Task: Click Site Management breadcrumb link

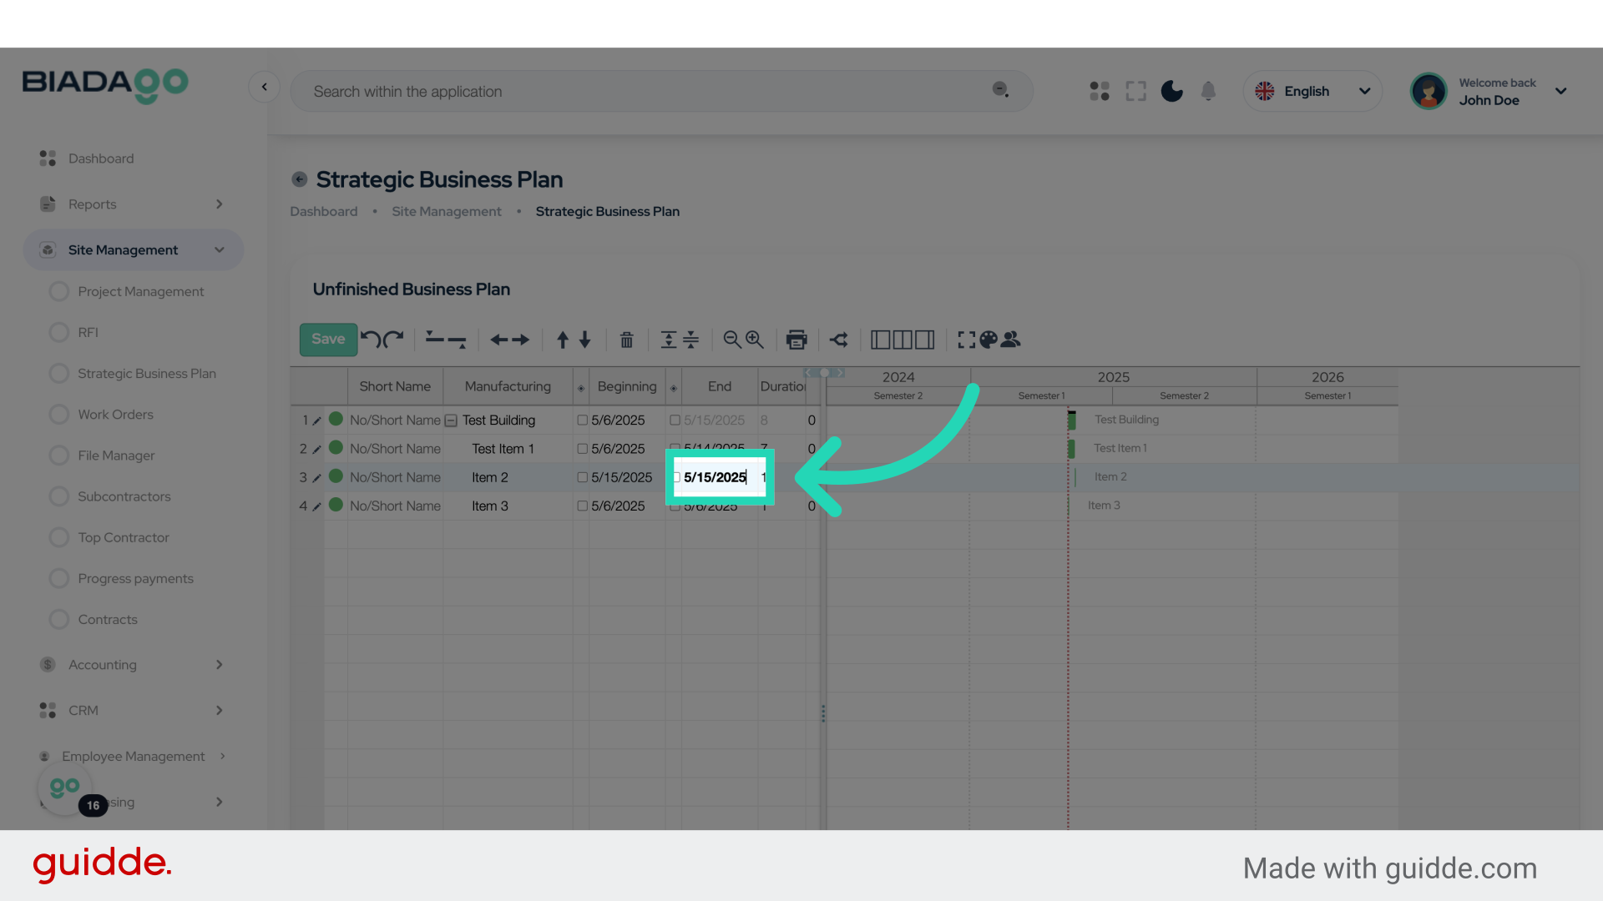Action: click(x=446, y=212)
